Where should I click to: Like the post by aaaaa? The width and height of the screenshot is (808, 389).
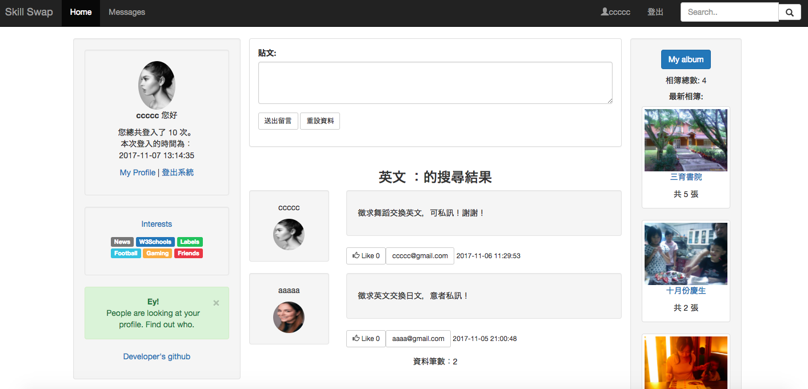coord(366,339)
